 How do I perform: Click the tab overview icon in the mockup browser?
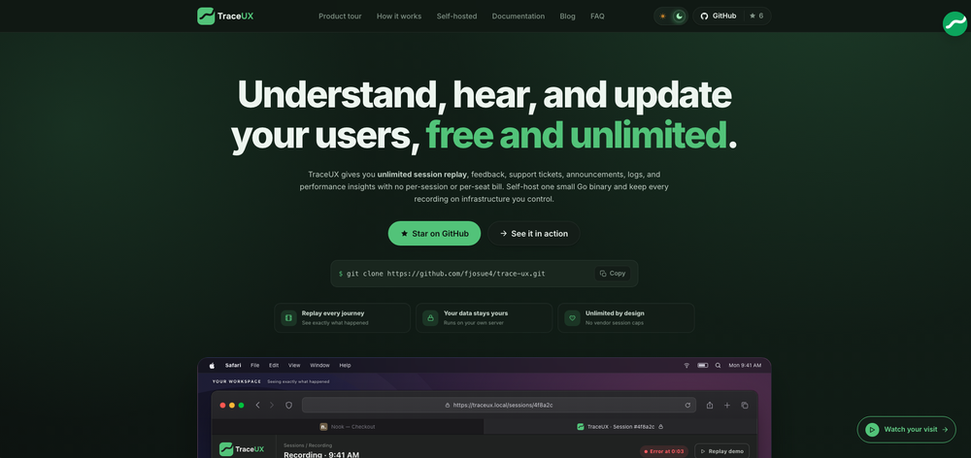point(745,406)
